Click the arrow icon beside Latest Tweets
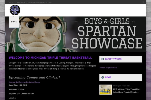Screen dimensions: 151x100 coord(102,59)
